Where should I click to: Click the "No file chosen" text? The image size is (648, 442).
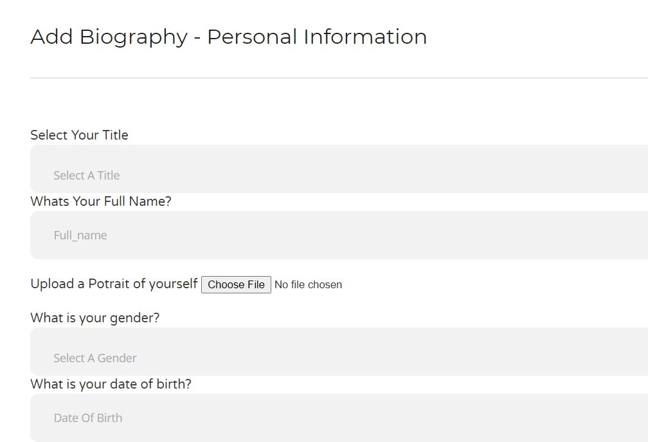pyautogui.click(x=308, y=284)
